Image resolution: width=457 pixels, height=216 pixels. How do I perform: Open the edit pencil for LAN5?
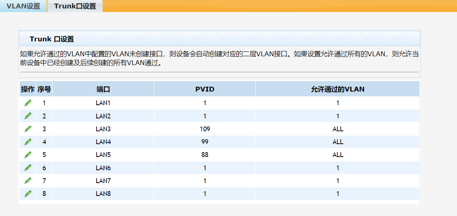pyautogui.click(x=28, y=155)
